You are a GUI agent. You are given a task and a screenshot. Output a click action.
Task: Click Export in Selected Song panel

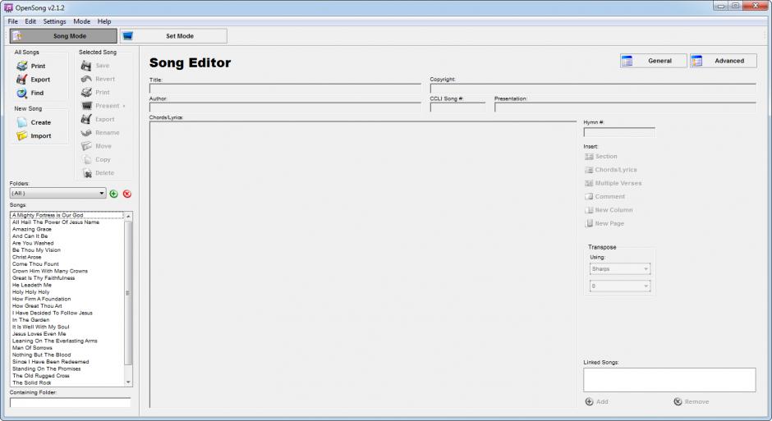98,119
